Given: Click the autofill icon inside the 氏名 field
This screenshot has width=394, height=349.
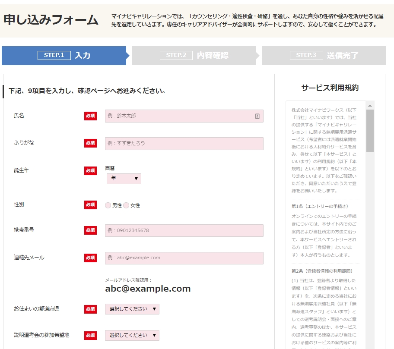Looking at the screenshot, I should pos(257,116).
